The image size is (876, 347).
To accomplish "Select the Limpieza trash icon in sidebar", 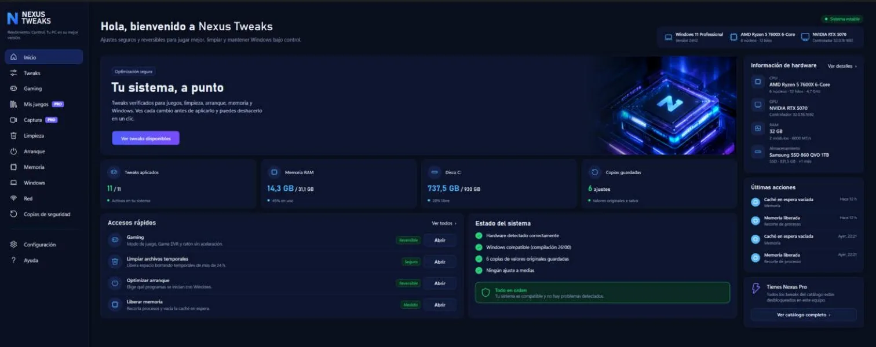I will tap(13, 135).
